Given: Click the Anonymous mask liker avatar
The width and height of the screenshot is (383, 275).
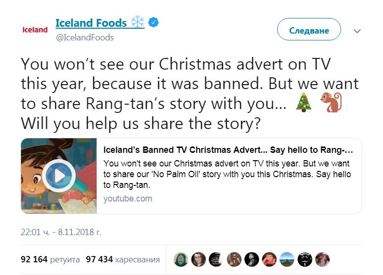Looking at the screenshot, I should (305, 259).
